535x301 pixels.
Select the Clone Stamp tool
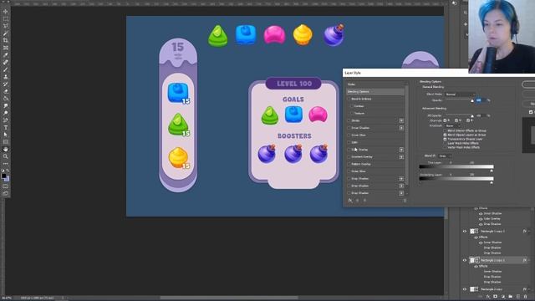click(x=6, y=76)
